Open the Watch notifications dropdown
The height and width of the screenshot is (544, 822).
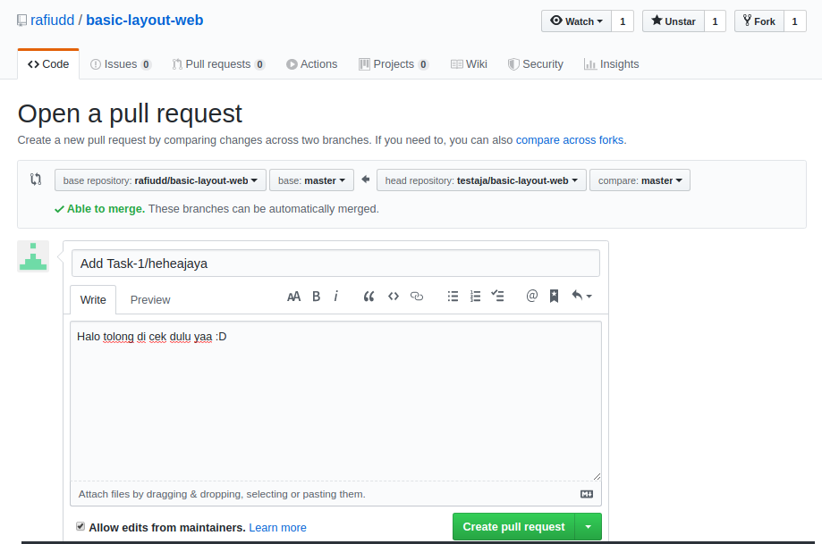point(576,21)
